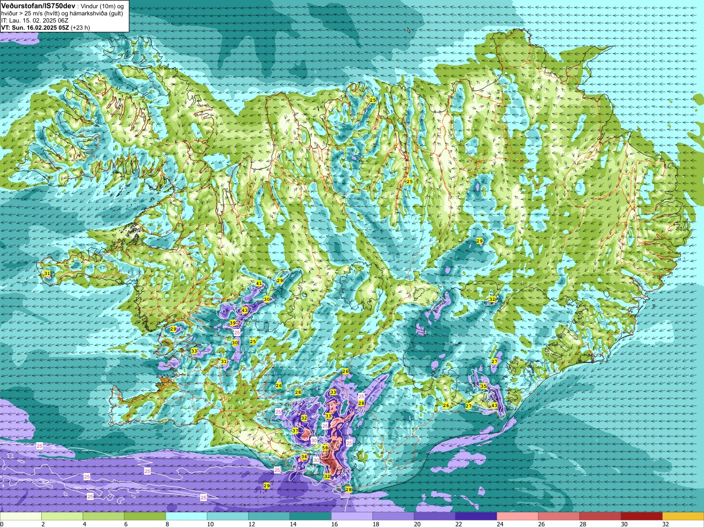Click the legend scale value 0

click(x=2, y=525)
